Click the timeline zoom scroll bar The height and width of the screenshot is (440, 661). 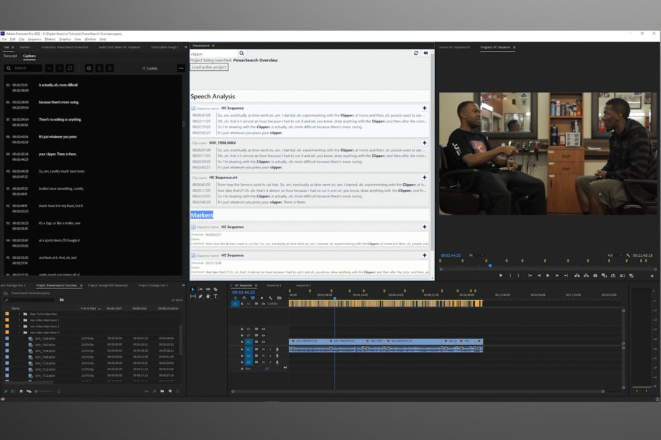click(x=418, y=392)
